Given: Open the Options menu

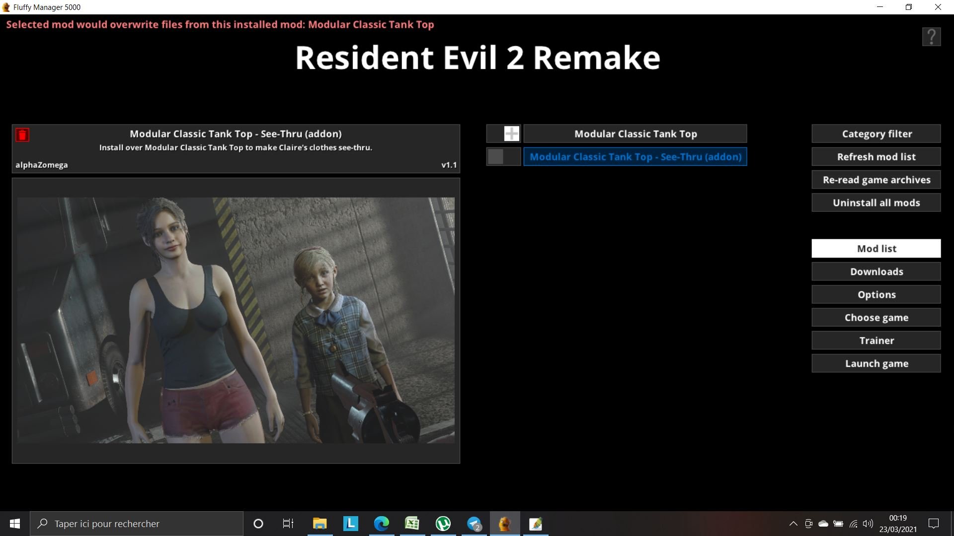Looking at the screenshot, I should tap(876, 294).
